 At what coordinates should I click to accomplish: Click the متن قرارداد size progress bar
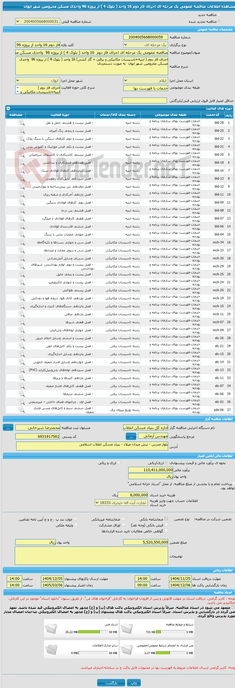coord(170,653)
